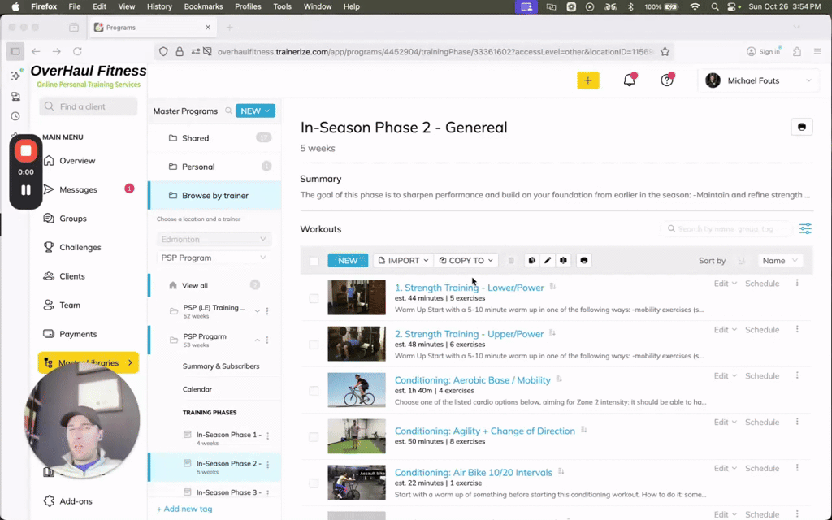This screenshot has width=832, height=520.
Task: Open the Conditioning: Air Bike 10/20 Intervals link
Action: click(x=474, y=472)
